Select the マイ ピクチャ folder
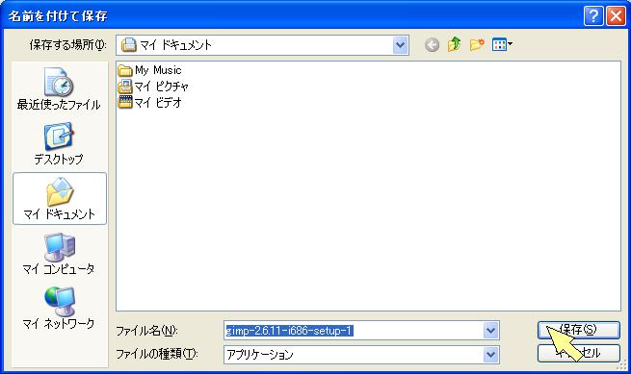Screen dimensions: 631x374 pos(153,87)
